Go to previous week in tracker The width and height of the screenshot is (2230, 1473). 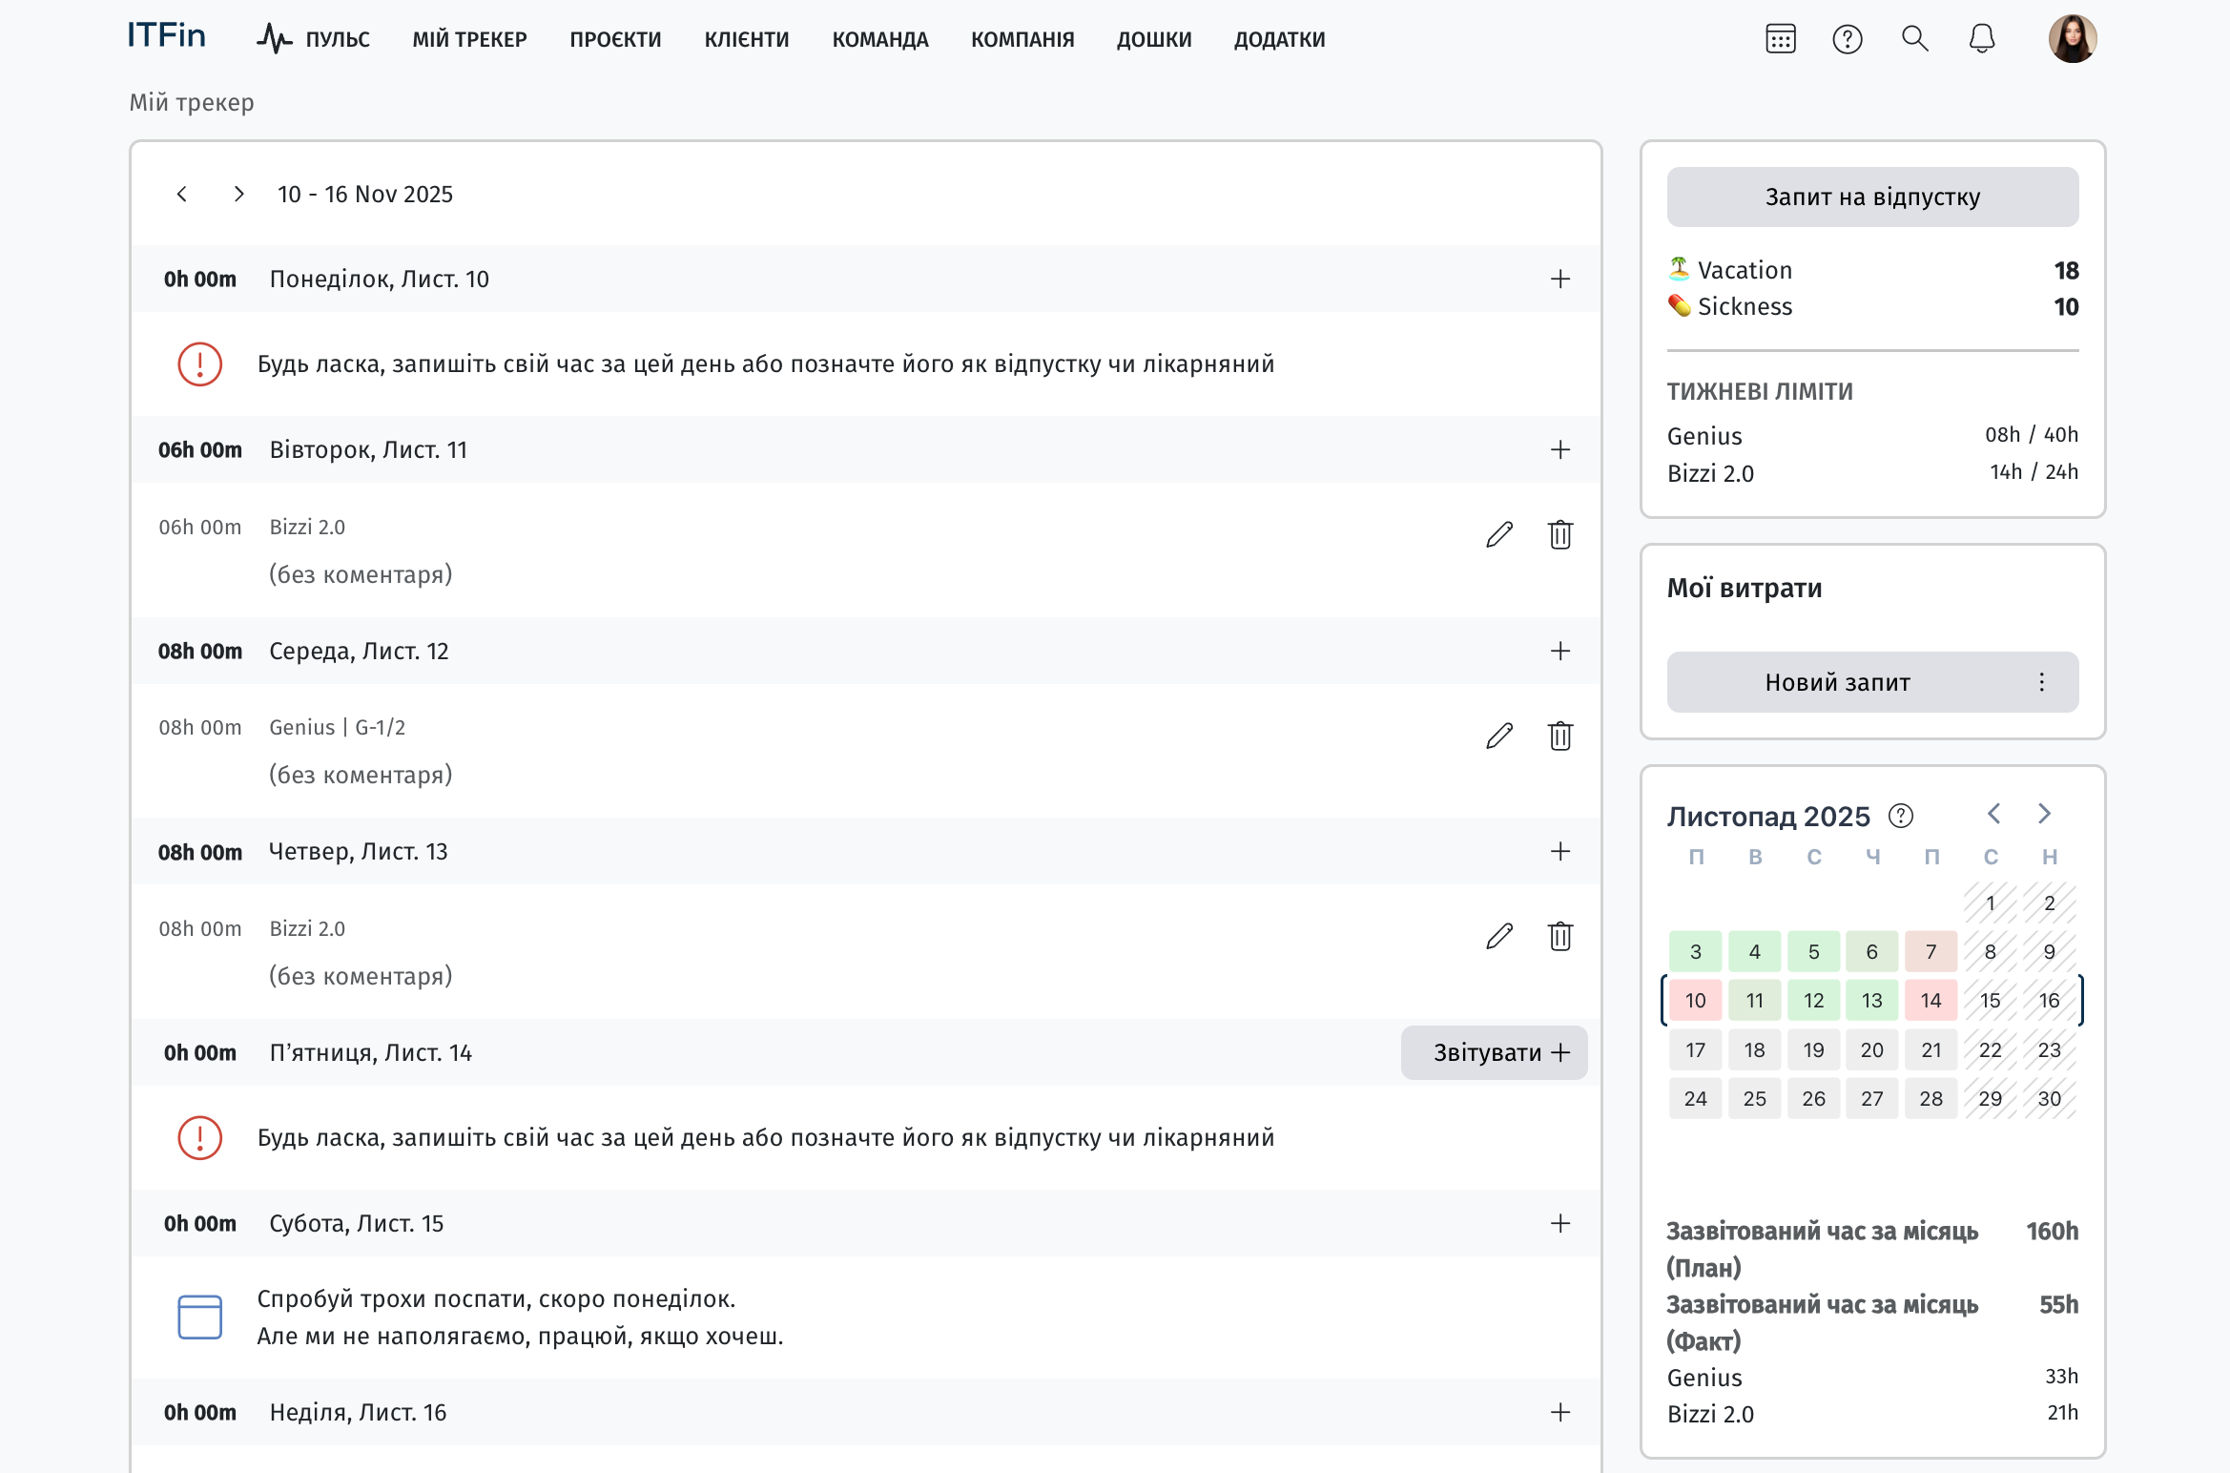pos(182,195)
